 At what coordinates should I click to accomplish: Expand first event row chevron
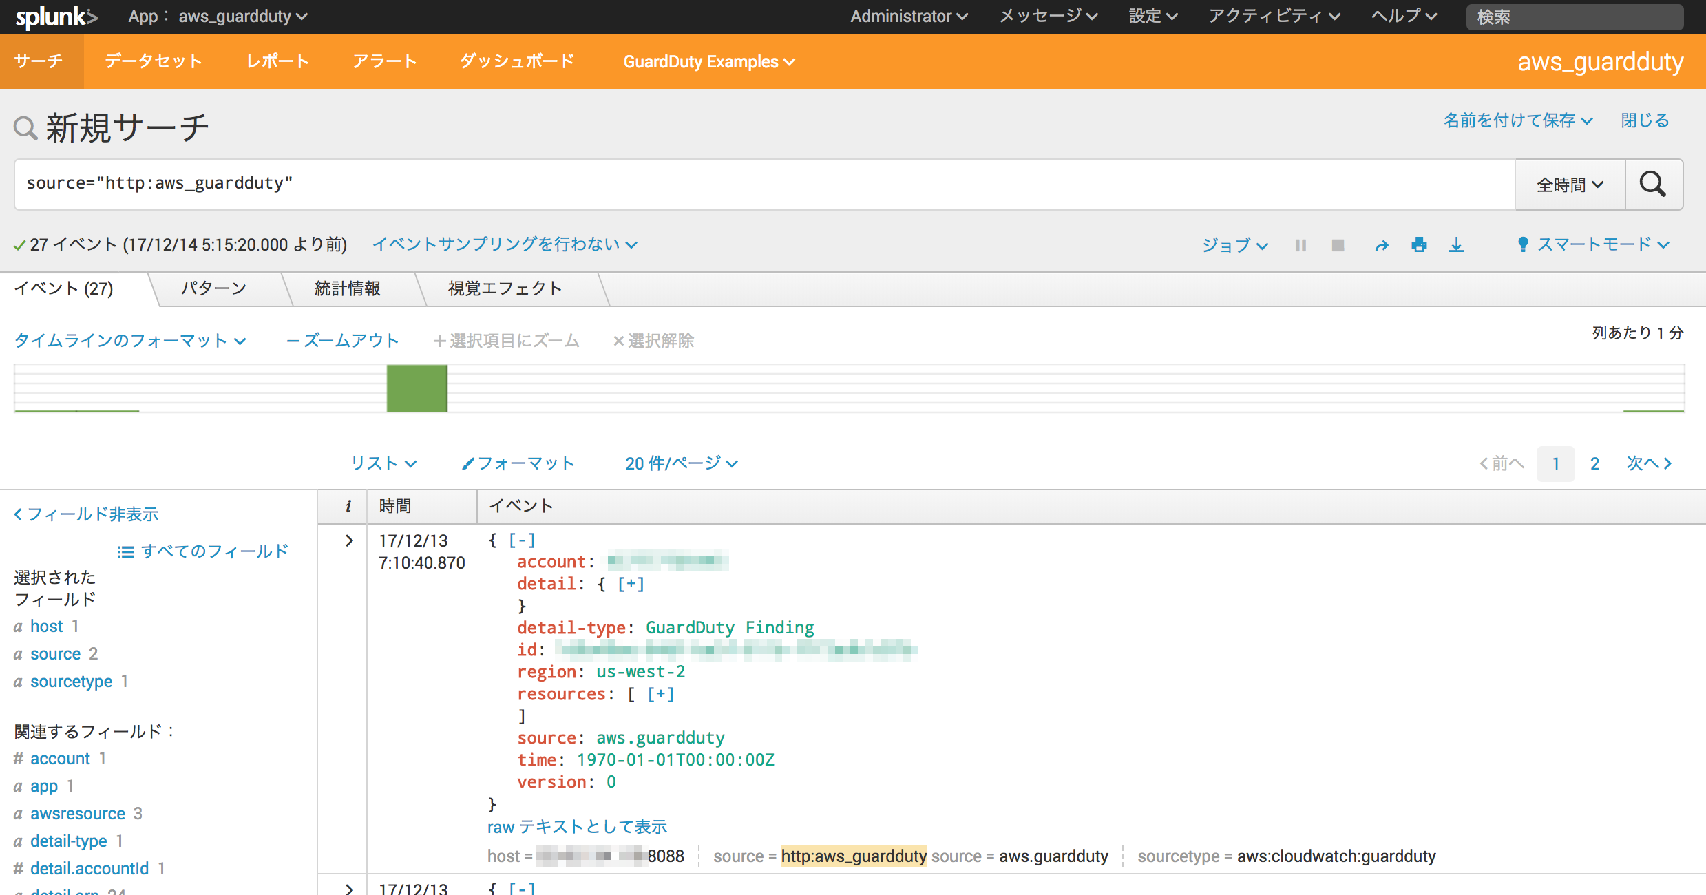pyautogui.click(x=349, y=541)
